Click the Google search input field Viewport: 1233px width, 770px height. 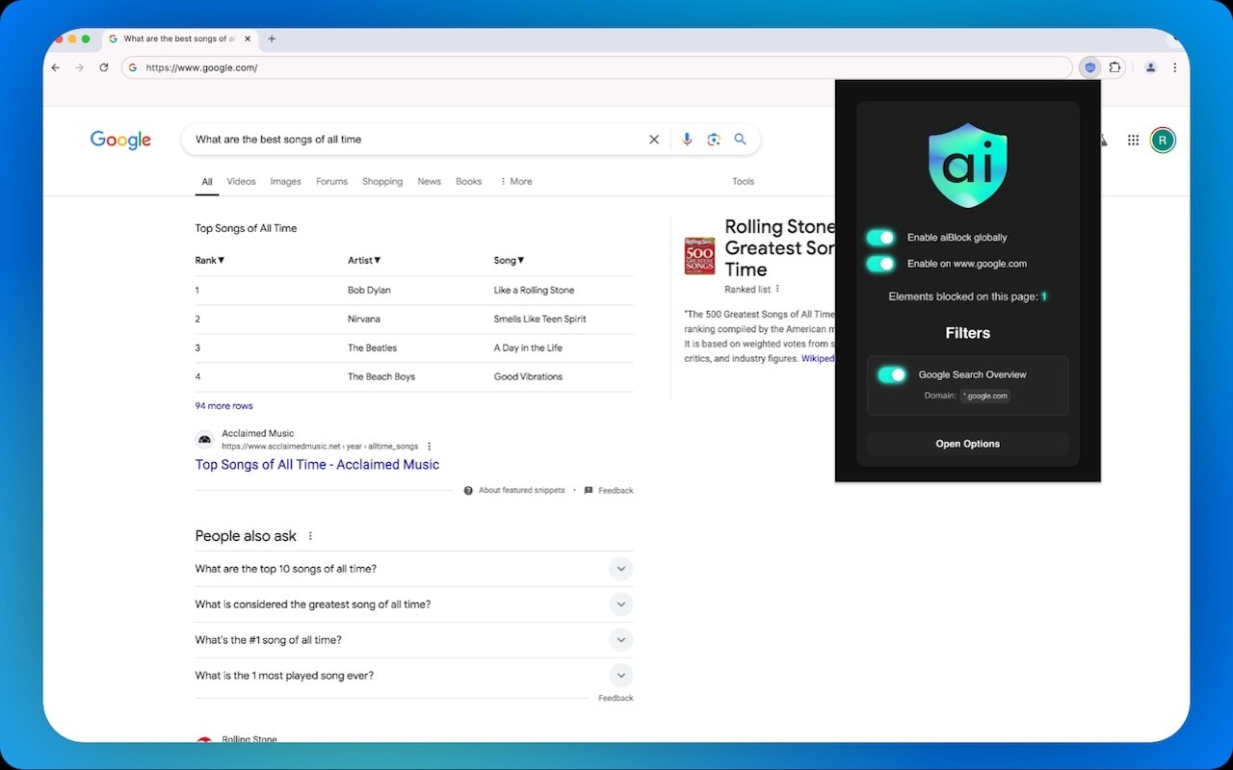point(414,140)
